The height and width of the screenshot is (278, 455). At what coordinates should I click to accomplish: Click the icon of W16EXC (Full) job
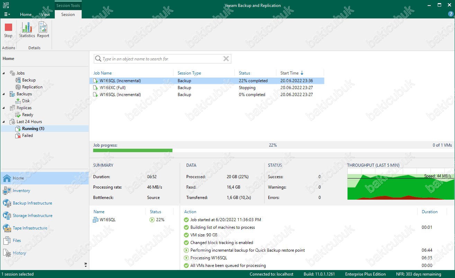(x=96, y=88)
